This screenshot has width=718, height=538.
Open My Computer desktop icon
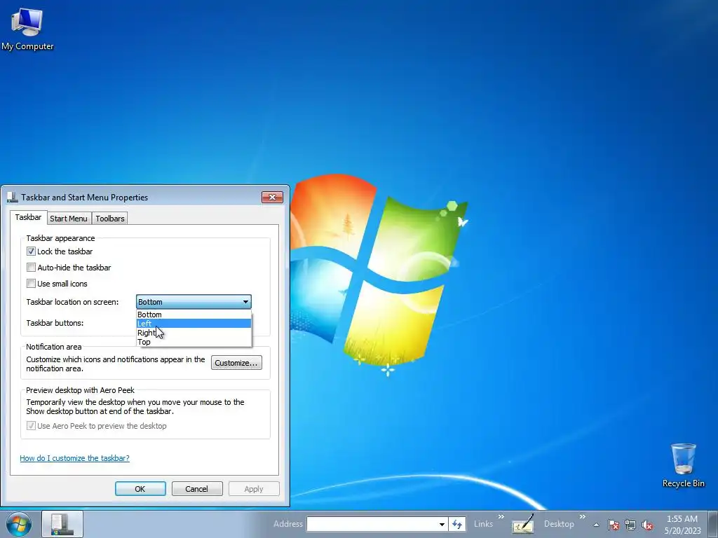27,29
